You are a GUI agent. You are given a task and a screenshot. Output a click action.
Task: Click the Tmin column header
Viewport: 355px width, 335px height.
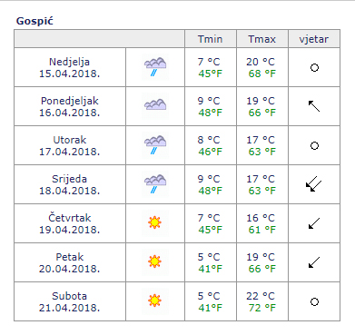pyautogui.click(x=211, y=39)
